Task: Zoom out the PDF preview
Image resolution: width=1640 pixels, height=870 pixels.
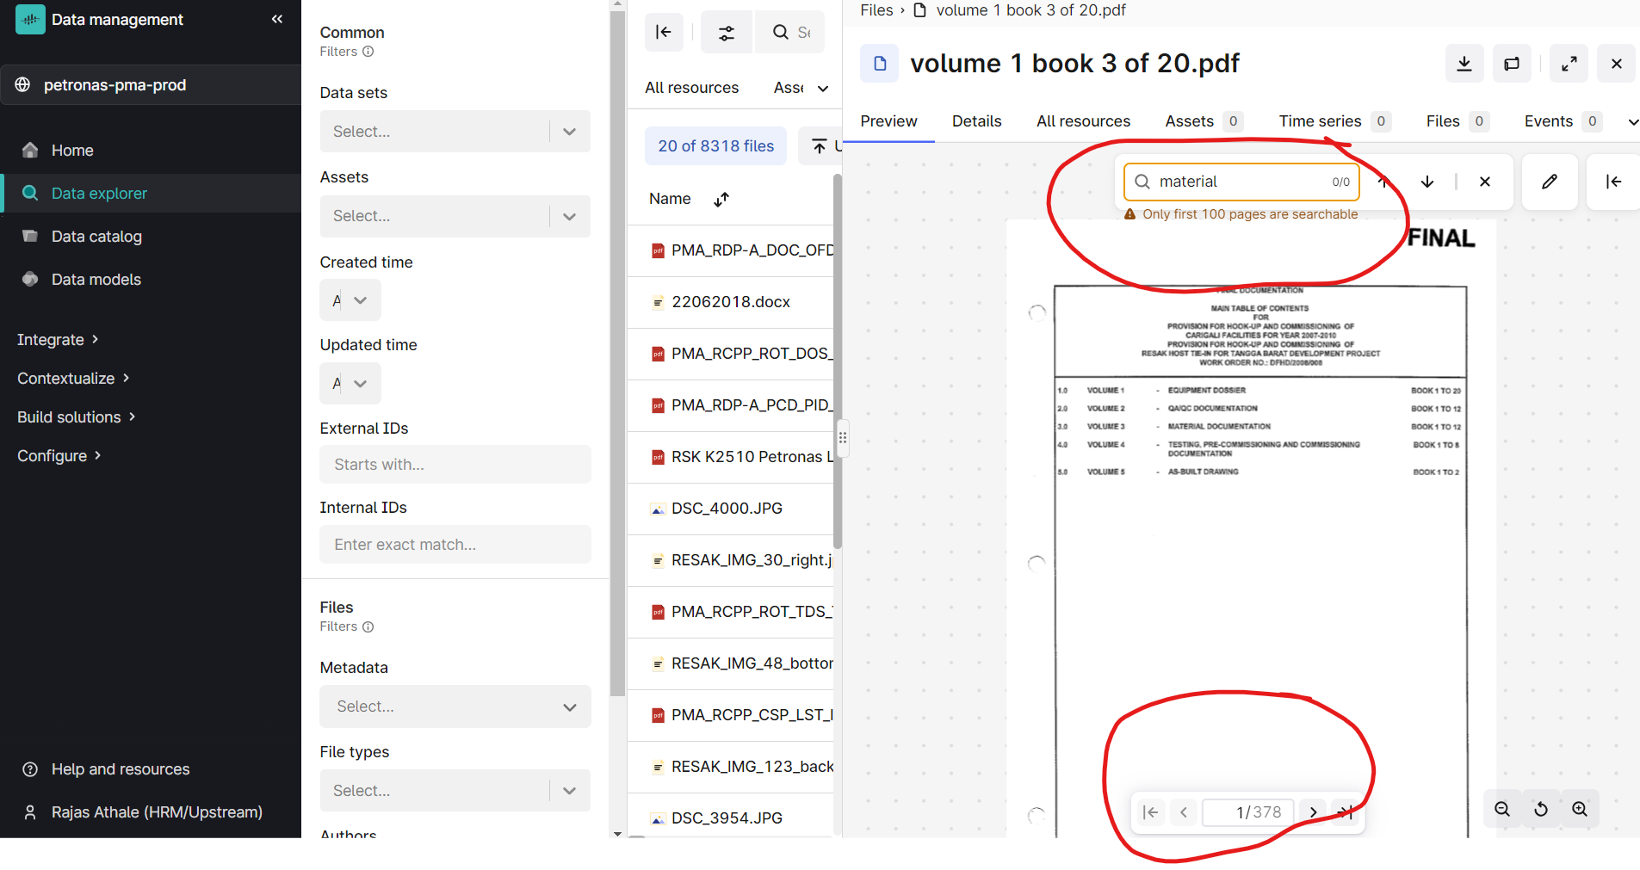Action: [x=1502, y=809]
